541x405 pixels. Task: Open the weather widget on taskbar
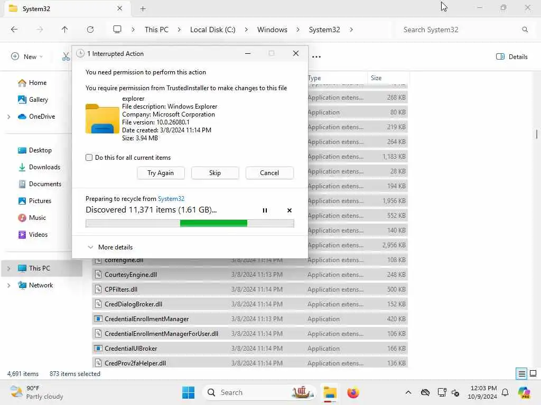tap(36, 392)
